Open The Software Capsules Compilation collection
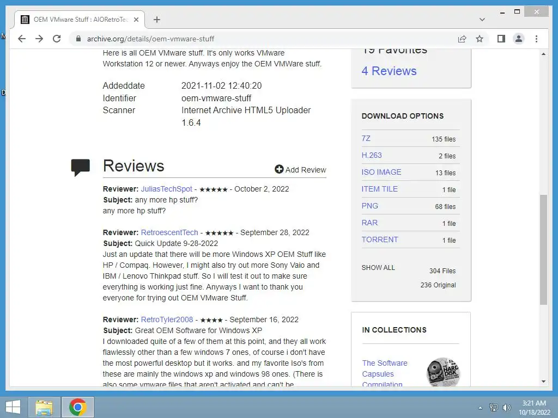The height and width of the screenshot is (418, 558). 385,373
